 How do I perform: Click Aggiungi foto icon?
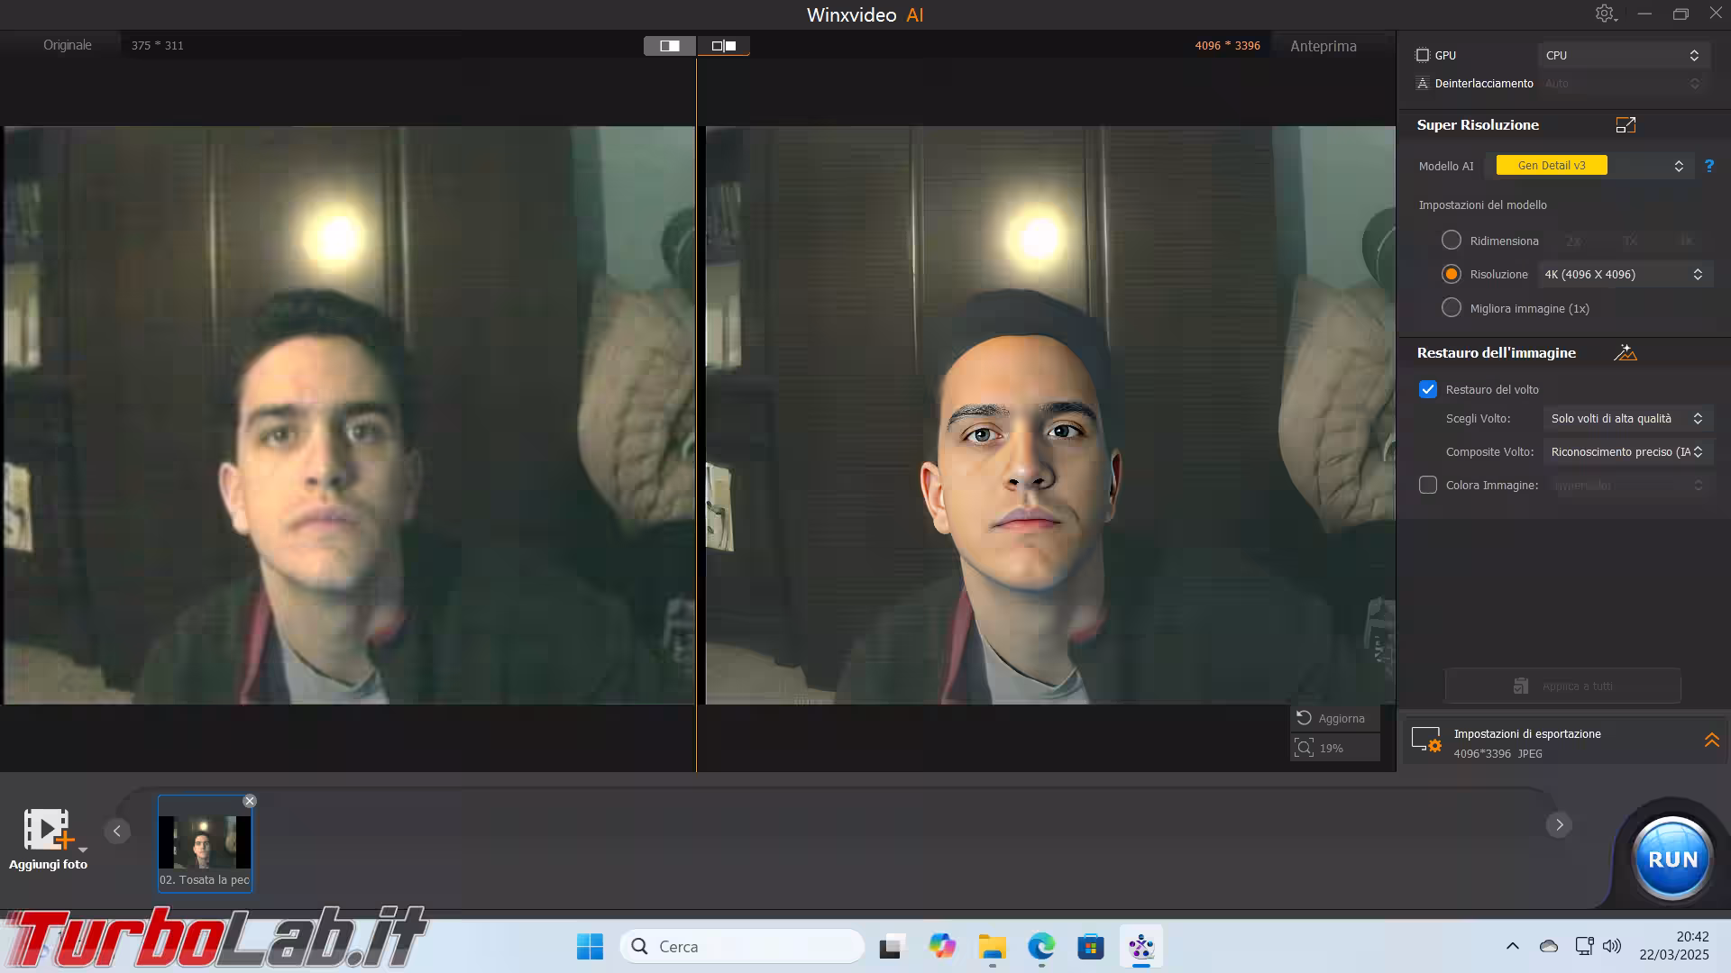(48, 831)
